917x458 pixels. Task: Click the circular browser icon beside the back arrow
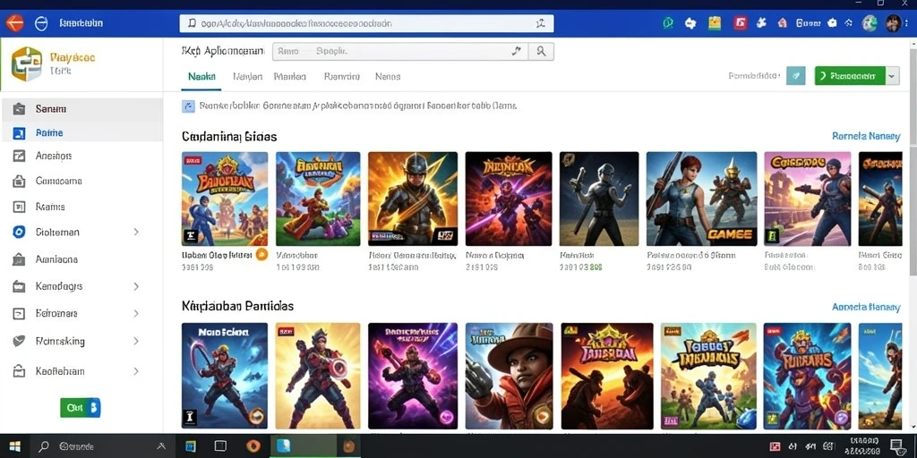pos(41,23)
